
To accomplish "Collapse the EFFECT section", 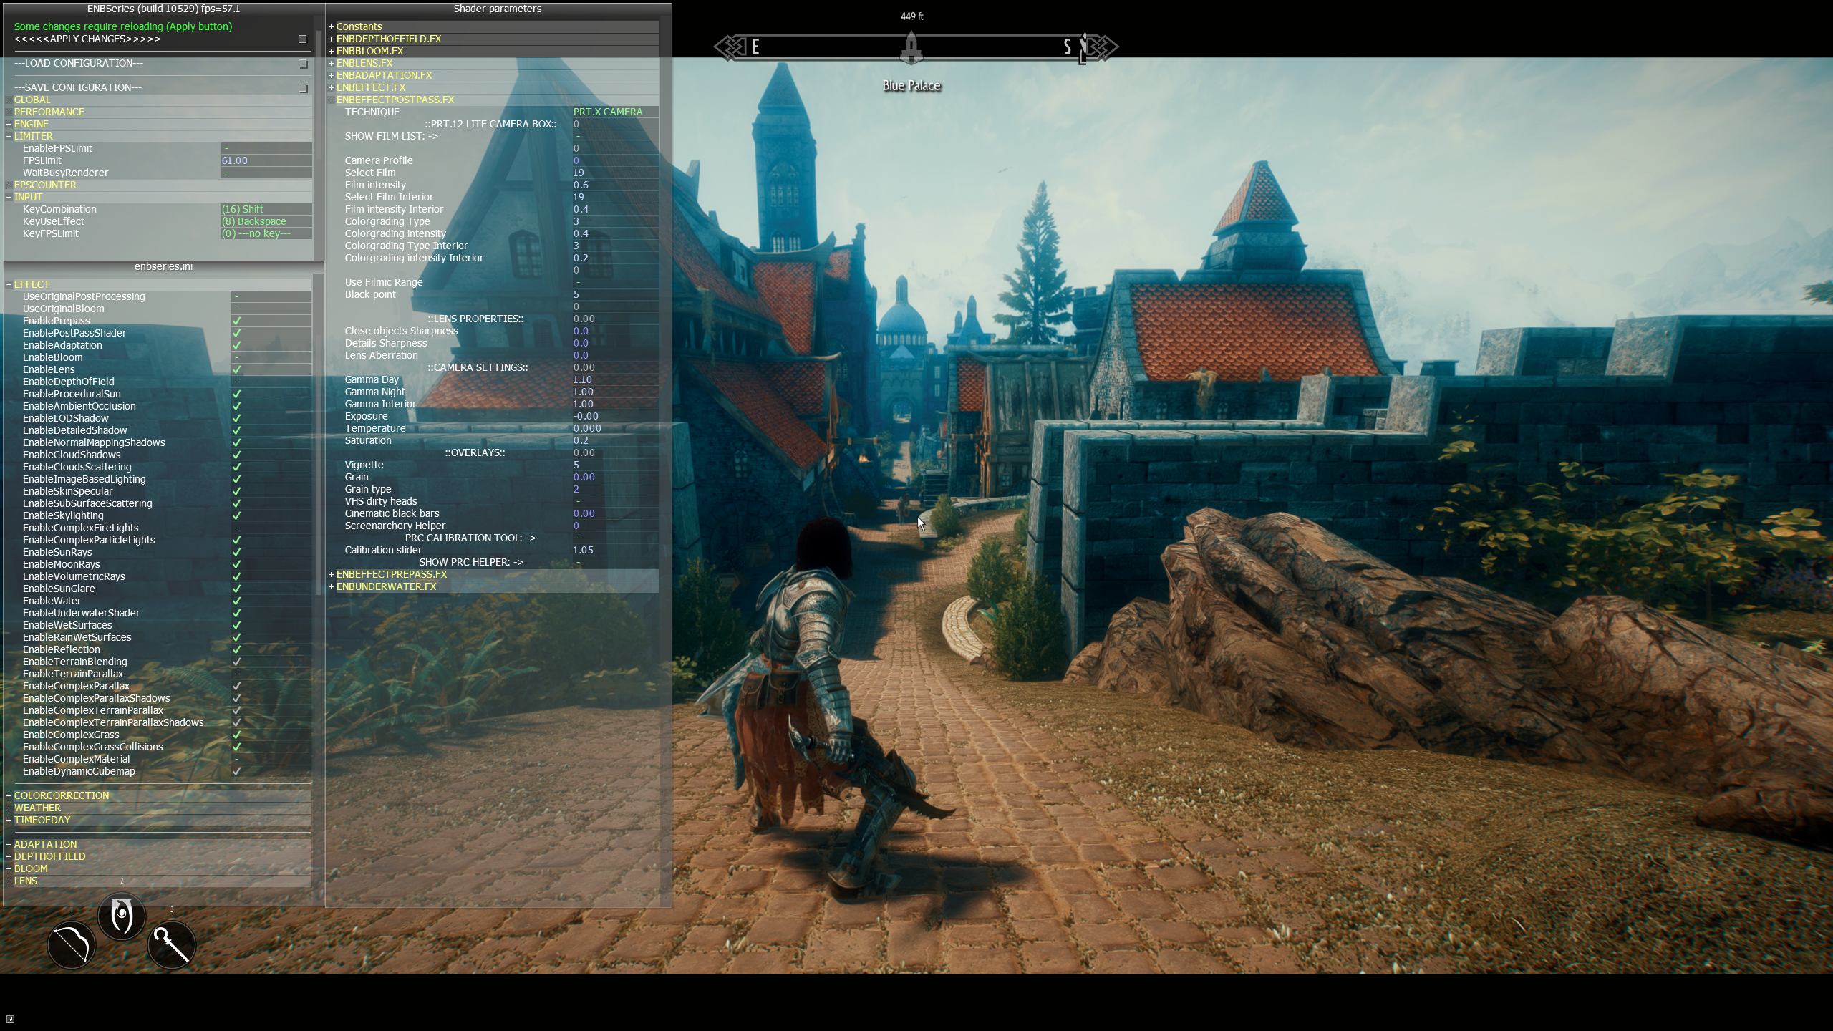I will click(x=9, y=284).
